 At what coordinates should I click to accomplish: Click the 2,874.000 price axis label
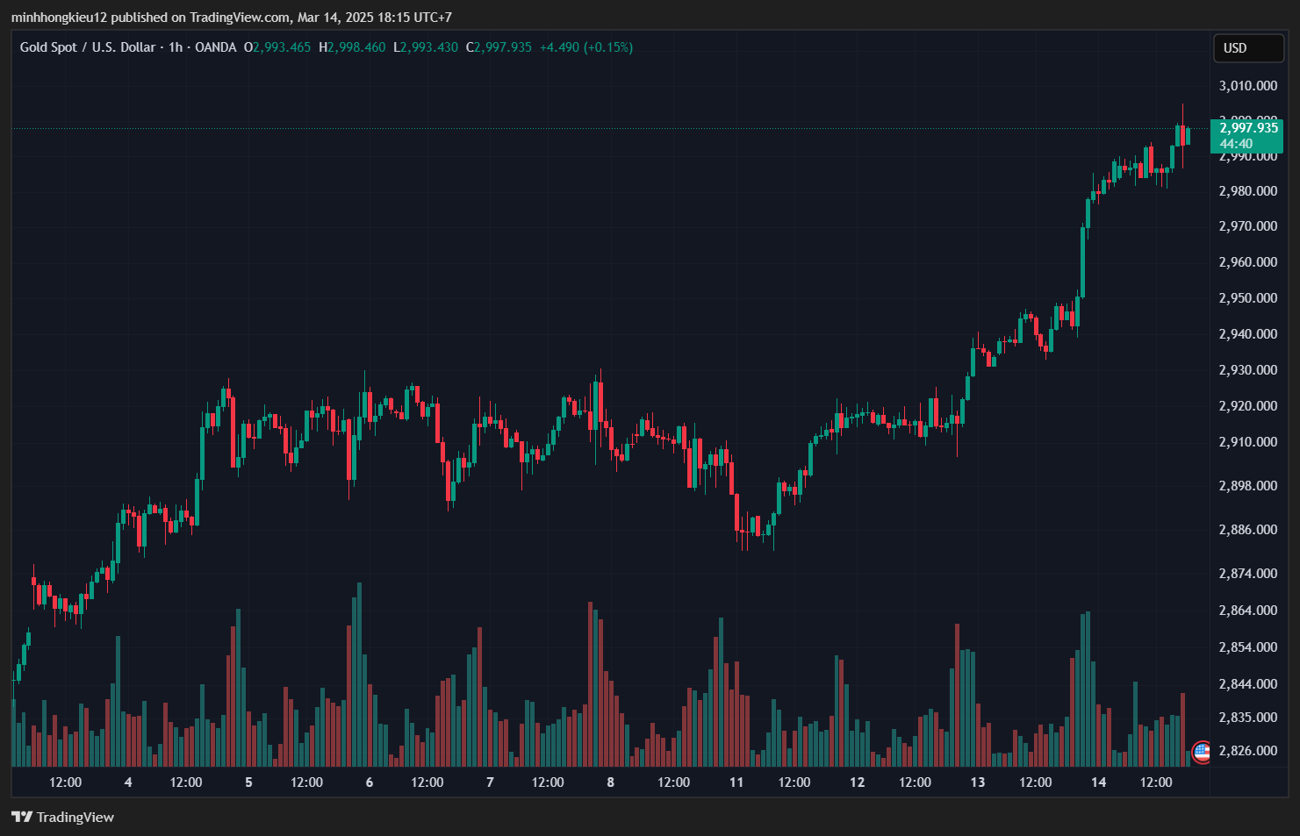[1247, 573]
